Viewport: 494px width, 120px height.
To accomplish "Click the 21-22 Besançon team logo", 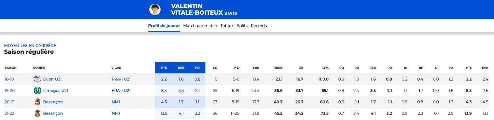I will pyautogui.click(x=37, y=113).
